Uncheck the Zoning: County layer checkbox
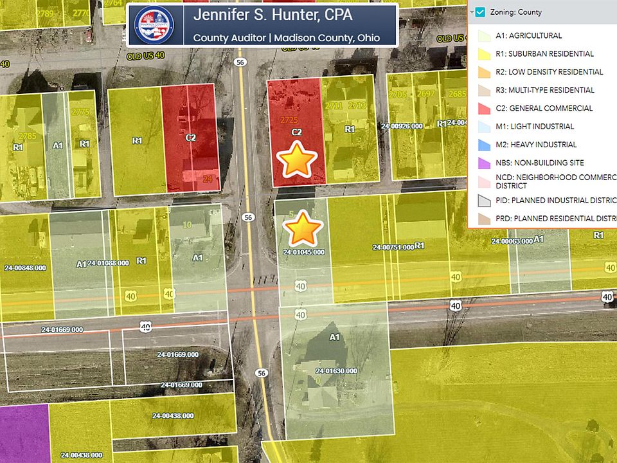This screenshot has width=617, height=463. 481,12
